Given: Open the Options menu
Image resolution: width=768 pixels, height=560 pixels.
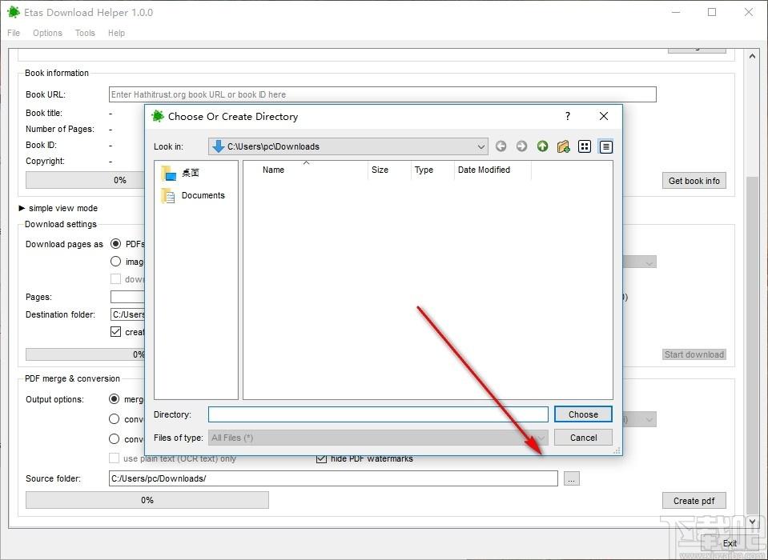Looking at the screenshot, I should pos(47,33).
